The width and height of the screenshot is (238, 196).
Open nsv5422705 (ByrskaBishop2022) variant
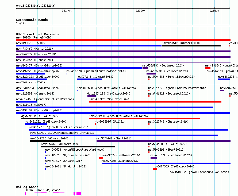click(x=68, y=155)
